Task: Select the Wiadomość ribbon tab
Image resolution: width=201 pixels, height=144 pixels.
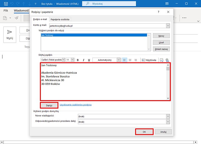Action: coord(21,11)
